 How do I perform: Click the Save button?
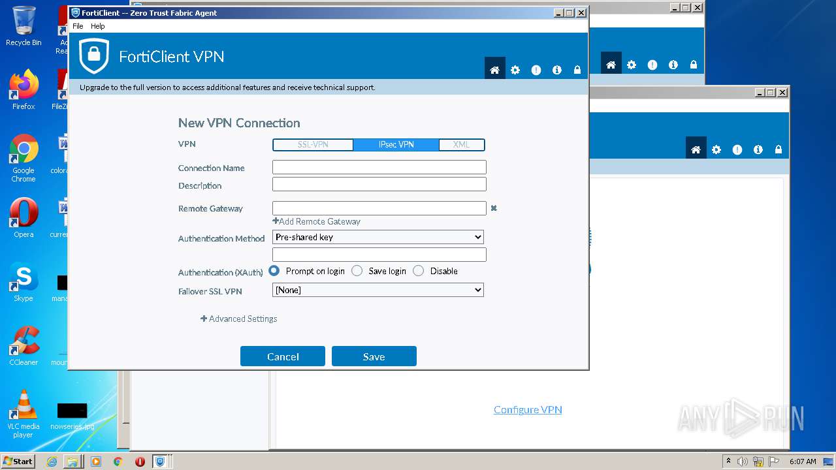pyautogui.click(x=374, y=356)
